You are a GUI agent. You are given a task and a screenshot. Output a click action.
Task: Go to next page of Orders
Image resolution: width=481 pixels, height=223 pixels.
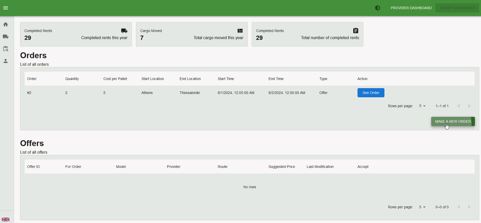click(x=469, y=106)
